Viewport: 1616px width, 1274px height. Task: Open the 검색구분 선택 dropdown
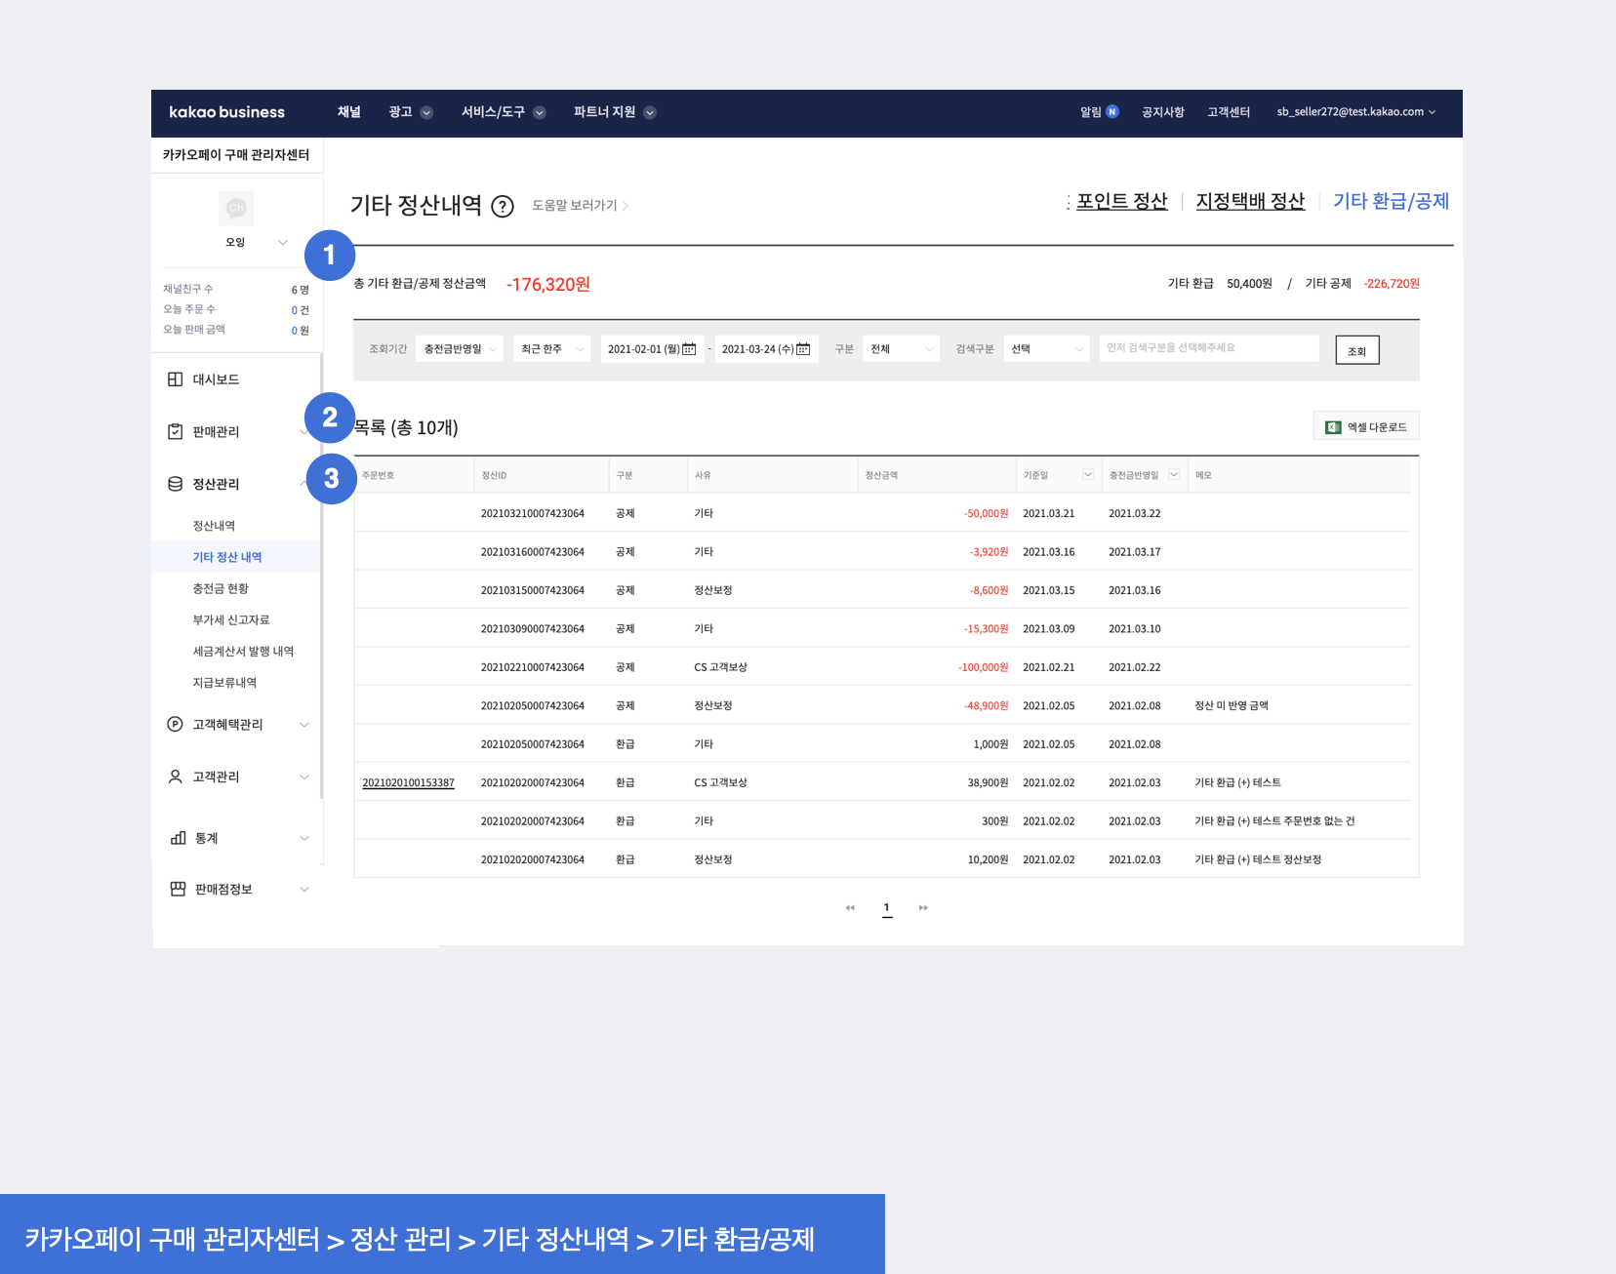coord(1046,349)
